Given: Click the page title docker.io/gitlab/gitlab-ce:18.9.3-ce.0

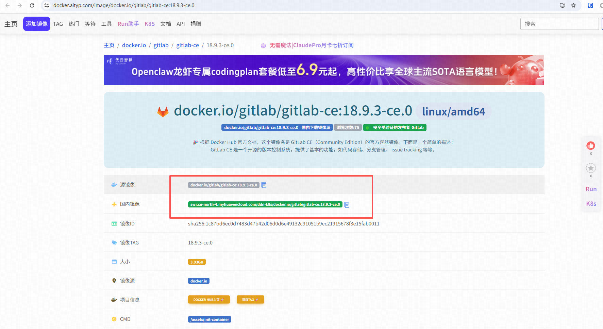Looking at the screenshot, I should (x=293, y=111).
